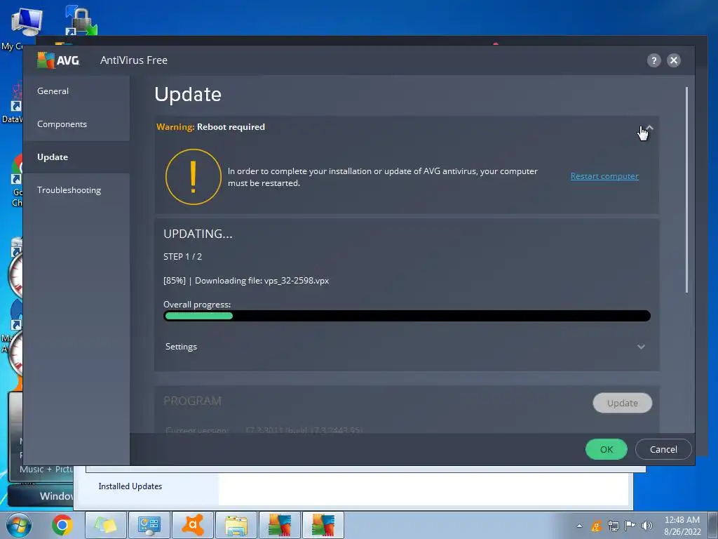Open the General settings section
This screenshot has width=718, height=539.
coord(53,91)
